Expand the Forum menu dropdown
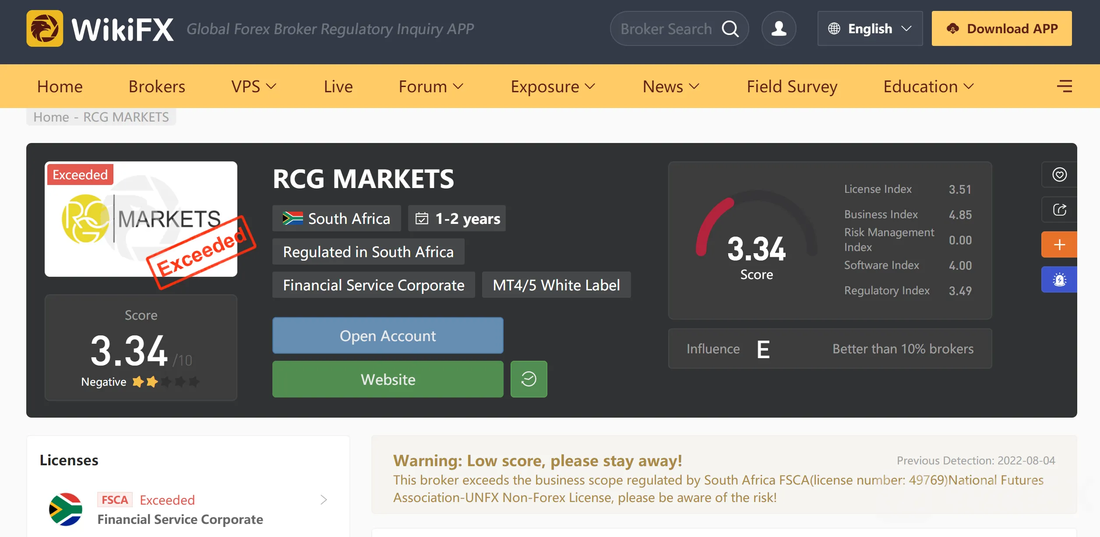1100x537 pixels. pyautogui.click(x=431, y=86)
